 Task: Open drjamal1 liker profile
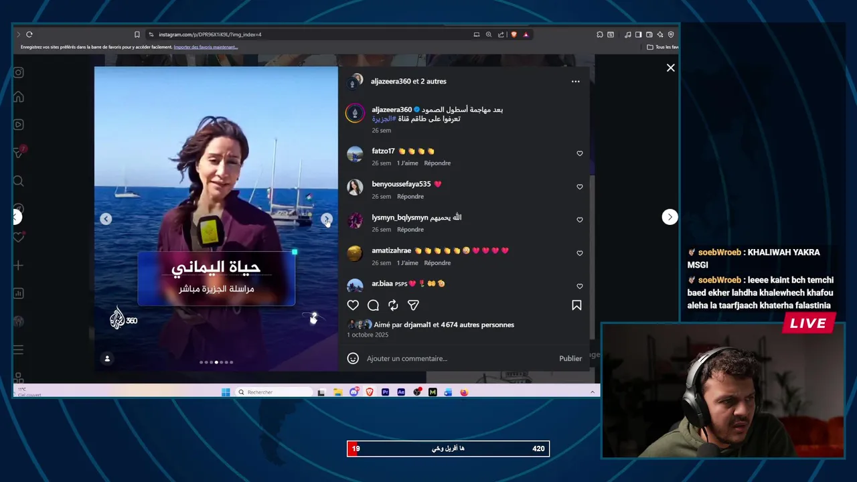(x=417, y=325)
